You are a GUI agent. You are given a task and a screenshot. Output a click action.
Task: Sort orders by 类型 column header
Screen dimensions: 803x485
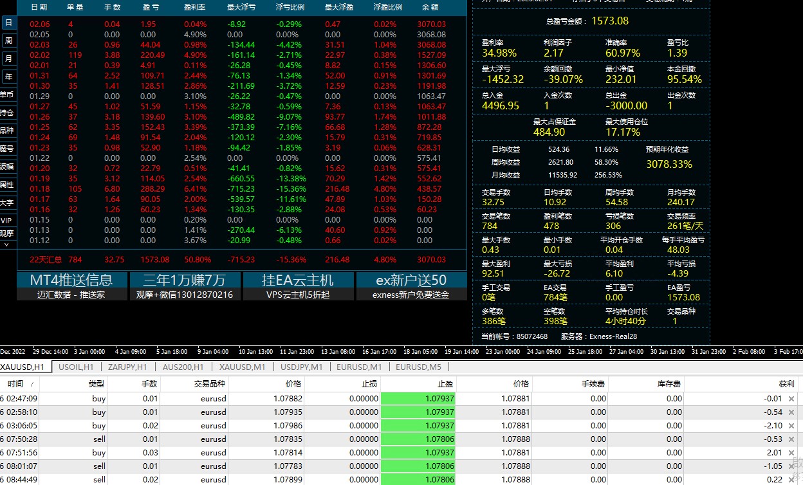coord(74,383)
